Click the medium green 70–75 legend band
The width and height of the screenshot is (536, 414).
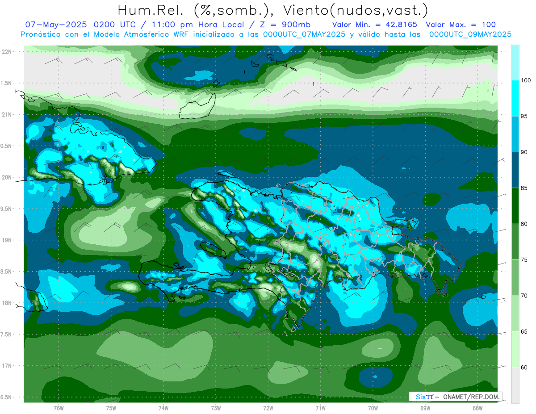pos(515,277)
